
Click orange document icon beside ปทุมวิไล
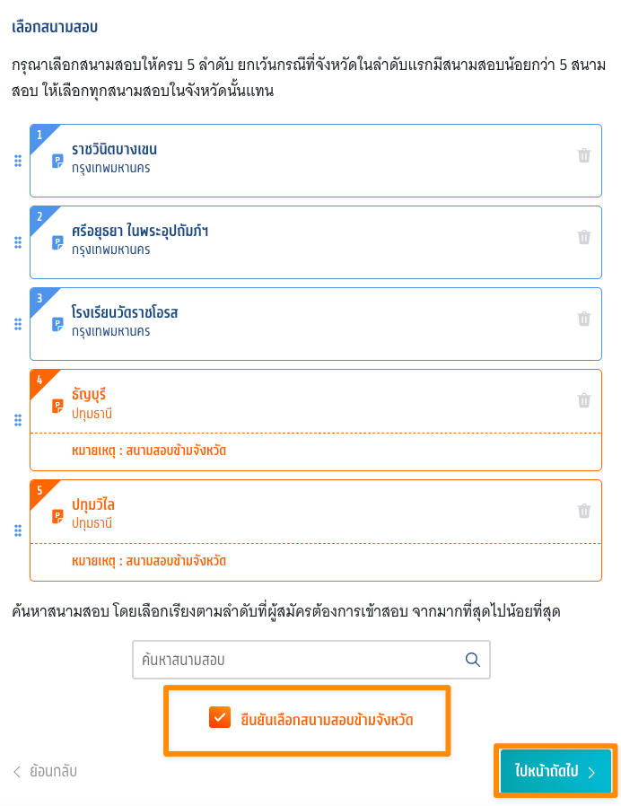57,516
